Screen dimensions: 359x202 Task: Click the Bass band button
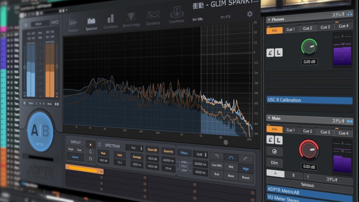pyautogui.click(x=231, y=176)
